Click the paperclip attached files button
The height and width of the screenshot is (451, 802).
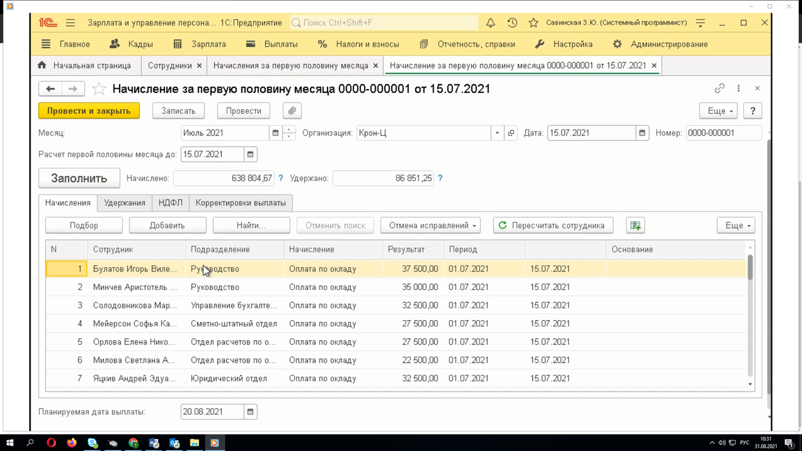pyautogui.click(x=292, y=111)
